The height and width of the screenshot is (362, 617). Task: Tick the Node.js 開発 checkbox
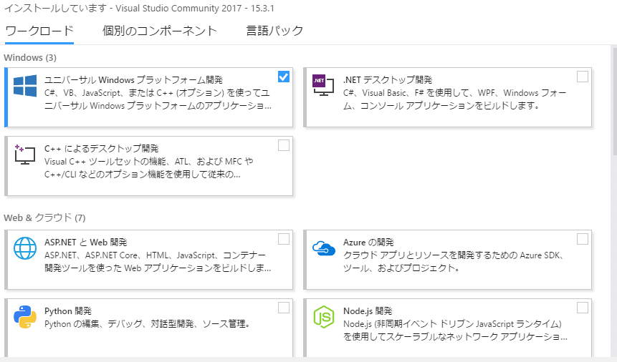click(582, 308)
